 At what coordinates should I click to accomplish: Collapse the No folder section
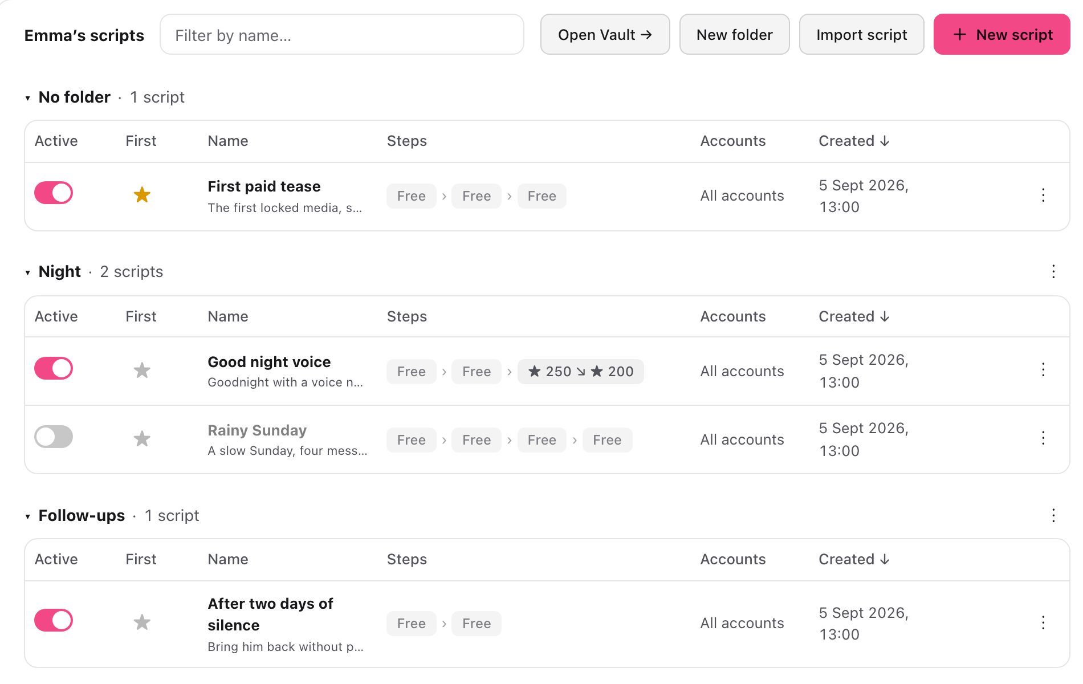[27, 98]
